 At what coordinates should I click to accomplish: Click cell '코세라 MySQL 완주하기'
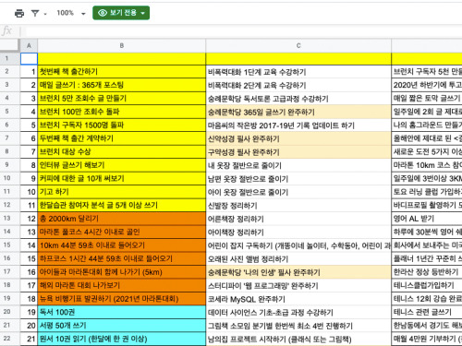298,299
